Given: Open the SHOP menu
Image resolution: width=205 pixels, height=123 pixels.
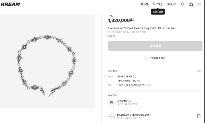Looking at the screenshot, I should pyautogui.click(x=171, y=4).
